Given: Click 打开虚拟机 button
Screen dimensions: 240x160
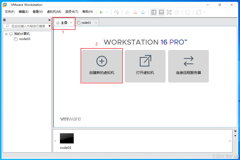Looking at the screenshot, I should [x=145, y=66].
